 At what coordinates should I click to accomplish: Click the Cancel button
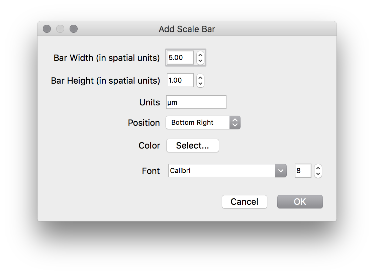244,202
